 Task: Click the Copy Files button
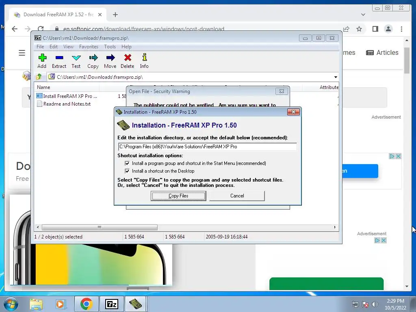pos(178,196)
